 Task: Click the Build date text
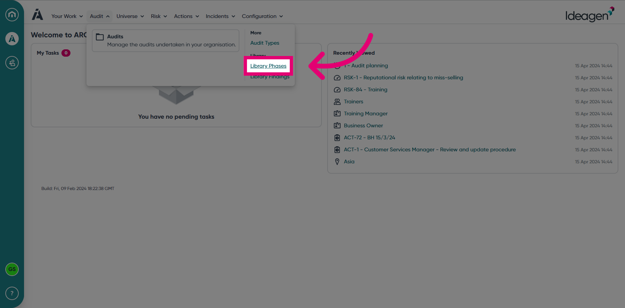[78, 189]
